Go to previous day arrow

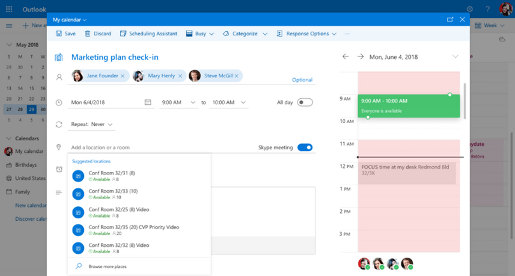click(x=345, y=56)
